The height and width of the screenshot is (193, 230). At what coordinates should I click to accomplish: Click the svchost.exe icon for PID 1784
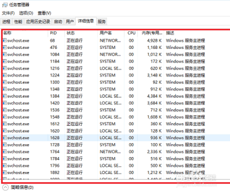click(5, 159)
